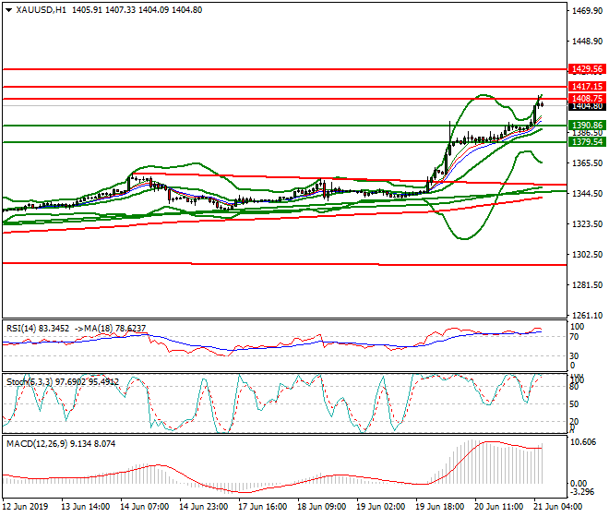The image size is (609, 517).
Task: Select the 21 Jun 04:00 time axis label
Action: point(557,507)
